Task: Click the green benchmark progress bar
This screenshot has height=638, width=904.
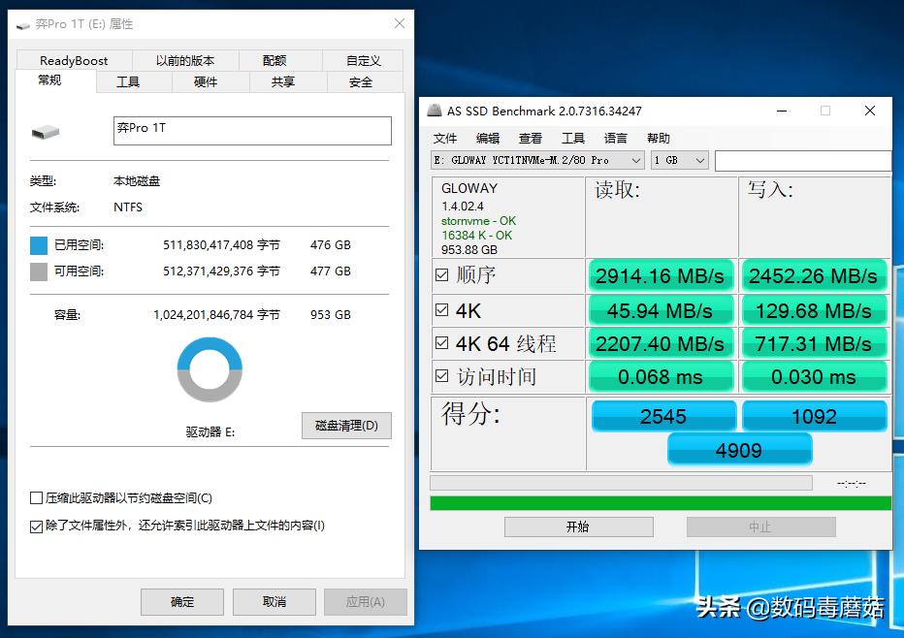Action: pyautogui.click(x=660, y=503)
